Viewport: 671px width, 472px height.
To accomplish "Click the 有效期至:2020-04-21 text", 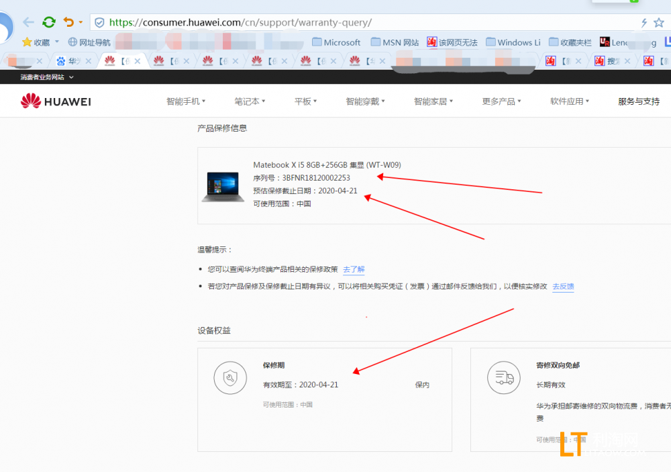I will 301,385.
